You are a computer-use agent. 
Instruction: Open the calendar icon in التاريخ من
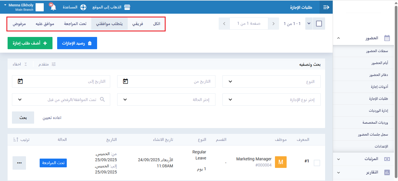(125, 81)
